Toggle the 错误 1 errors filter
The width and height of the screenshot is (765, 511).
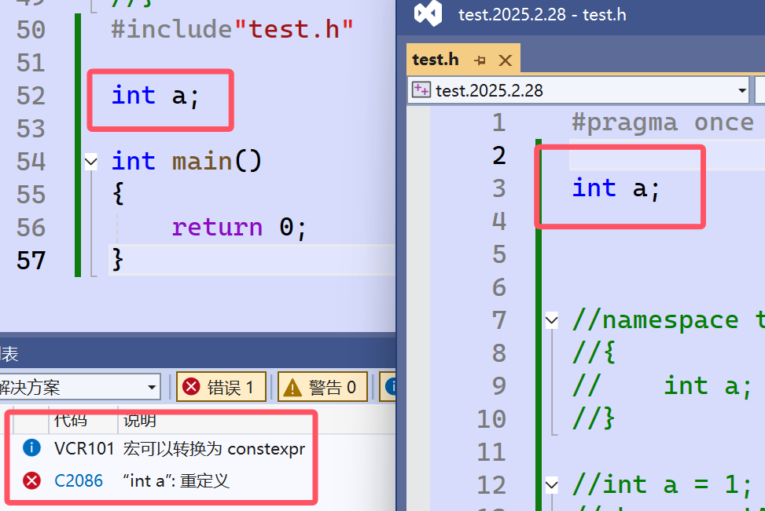coord(220,387)
